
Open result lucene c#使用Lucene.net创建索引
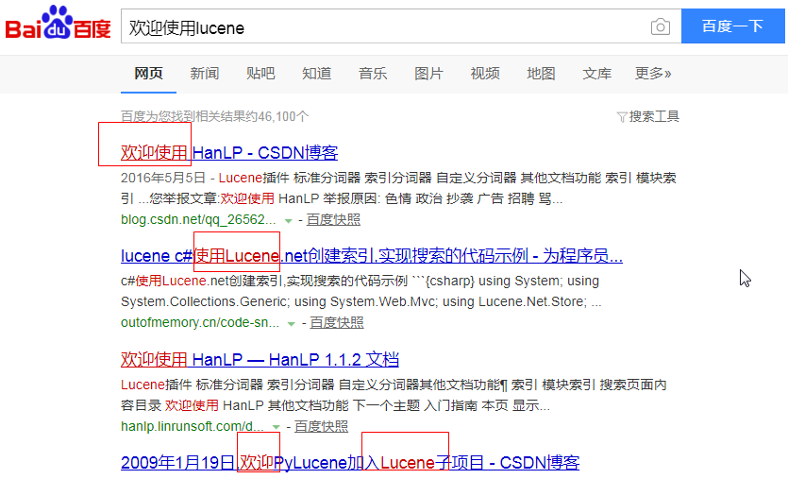pos(372,256)
